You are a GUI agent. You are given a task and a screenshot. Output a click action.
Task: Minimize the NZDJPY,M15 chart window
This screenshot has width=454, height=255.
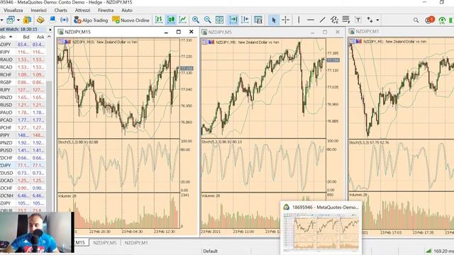click(x=166, y=32)
